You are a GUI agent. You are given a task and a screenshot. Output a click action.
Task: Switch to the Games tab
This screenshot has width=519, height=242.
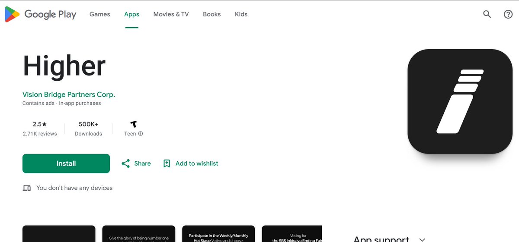pos(100,14)
